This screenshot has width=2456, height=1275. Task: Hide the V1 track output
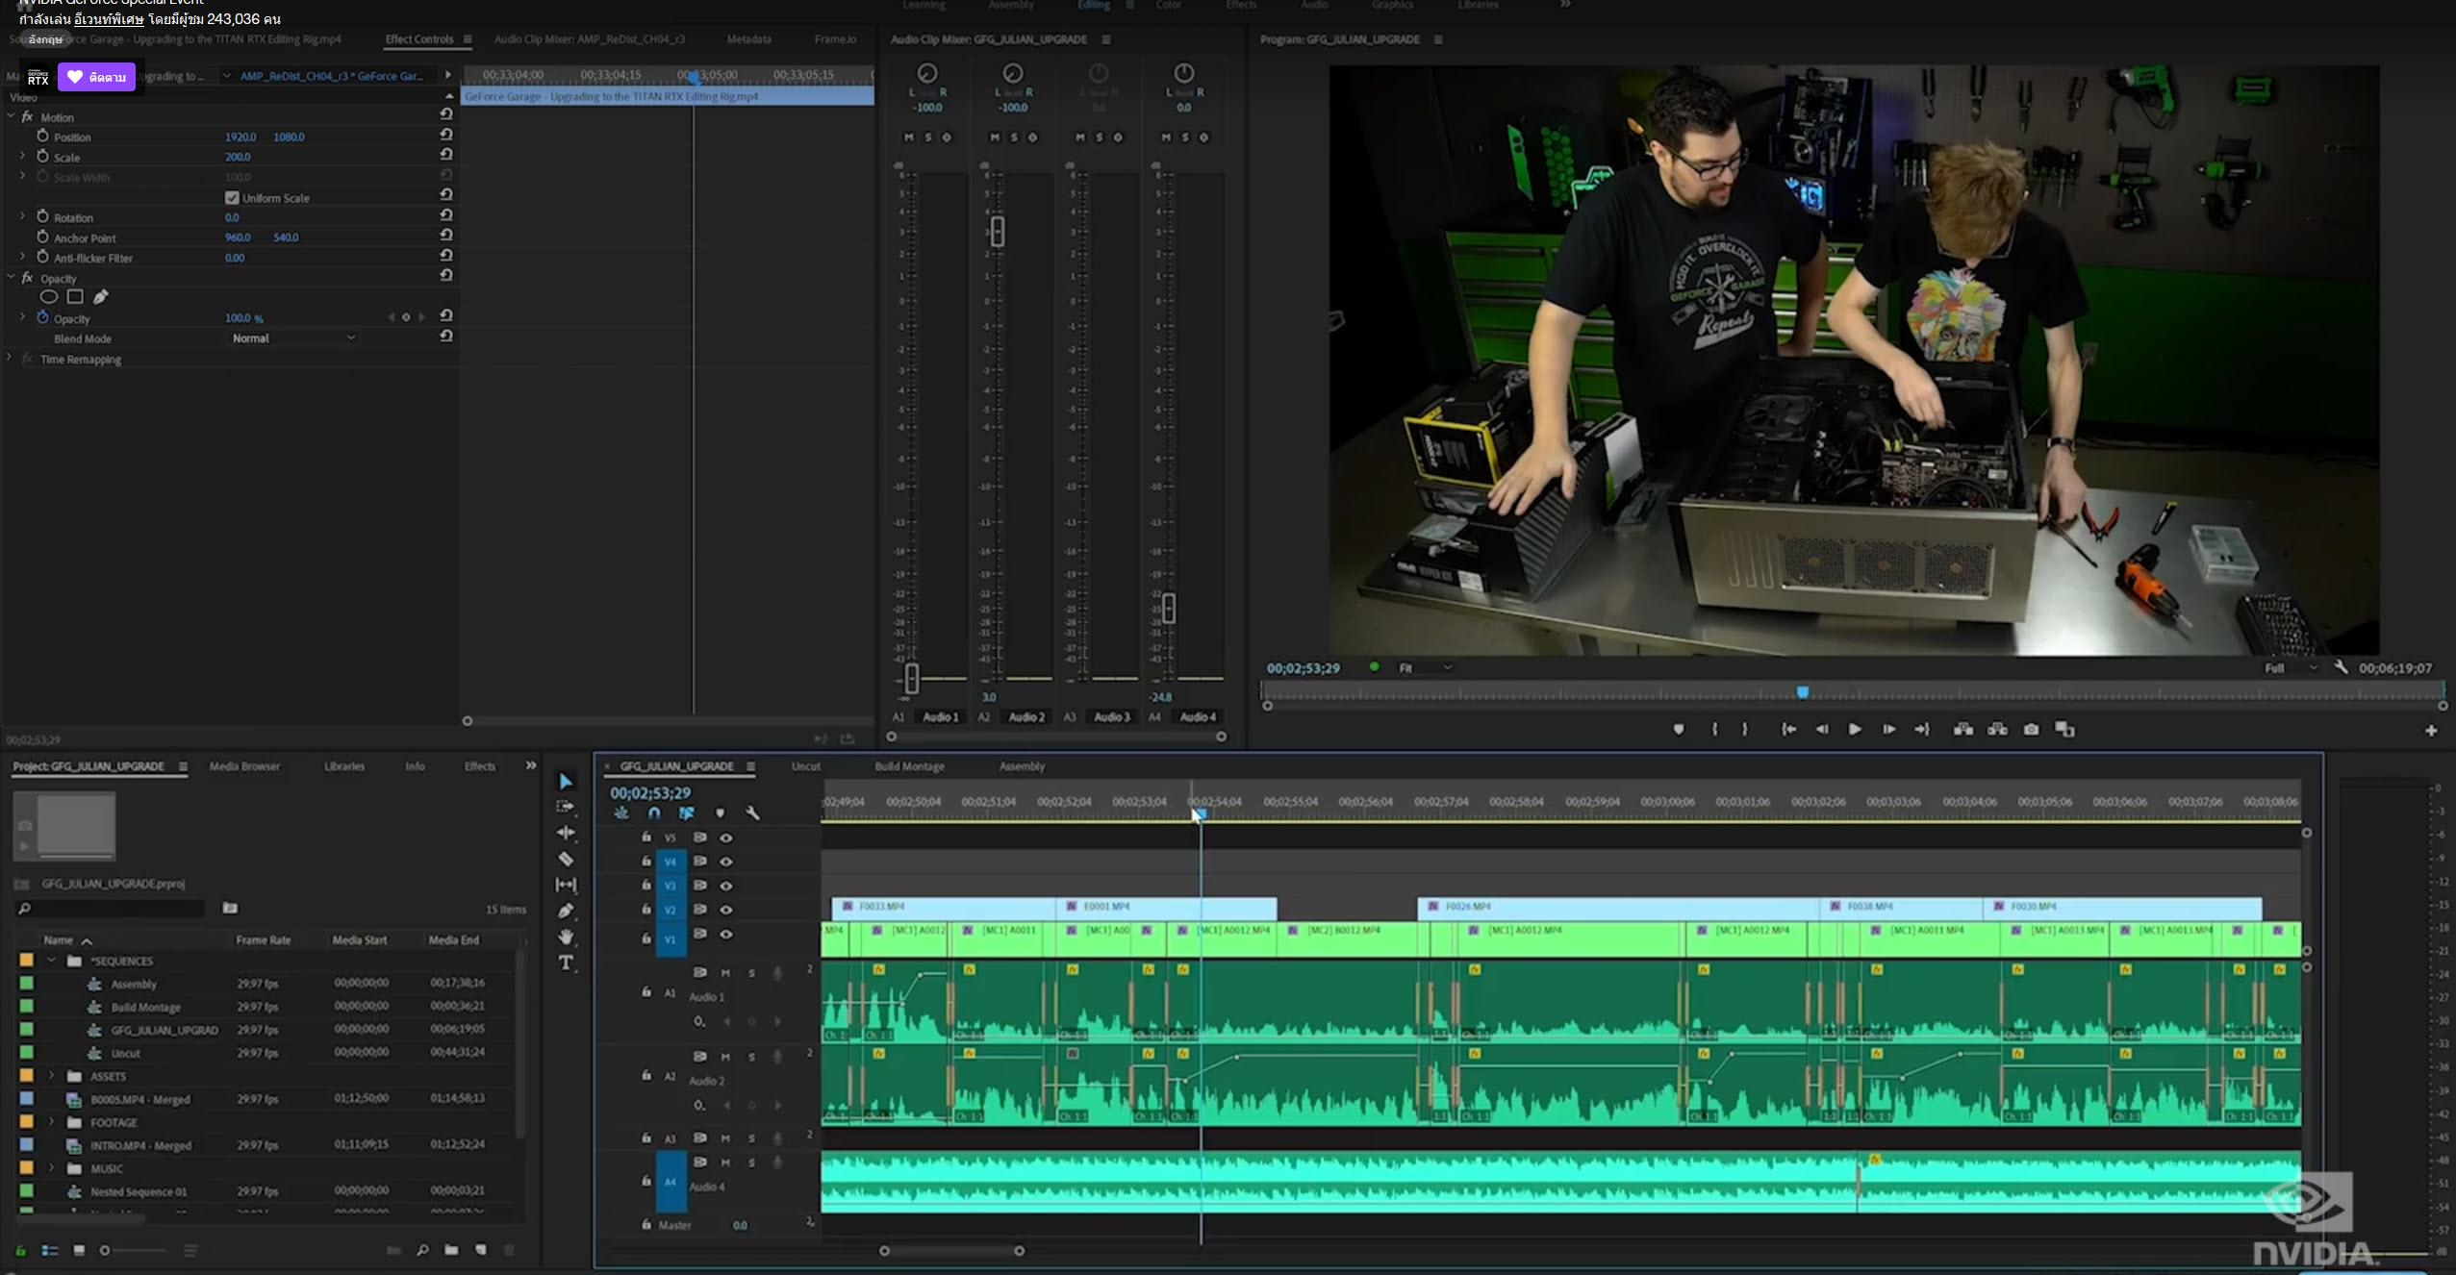(x=726, y=935)
